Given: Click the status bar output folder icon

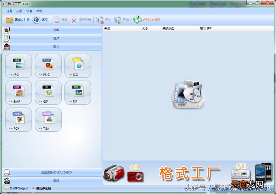Looking at the screenshot, I should [6, 188].
